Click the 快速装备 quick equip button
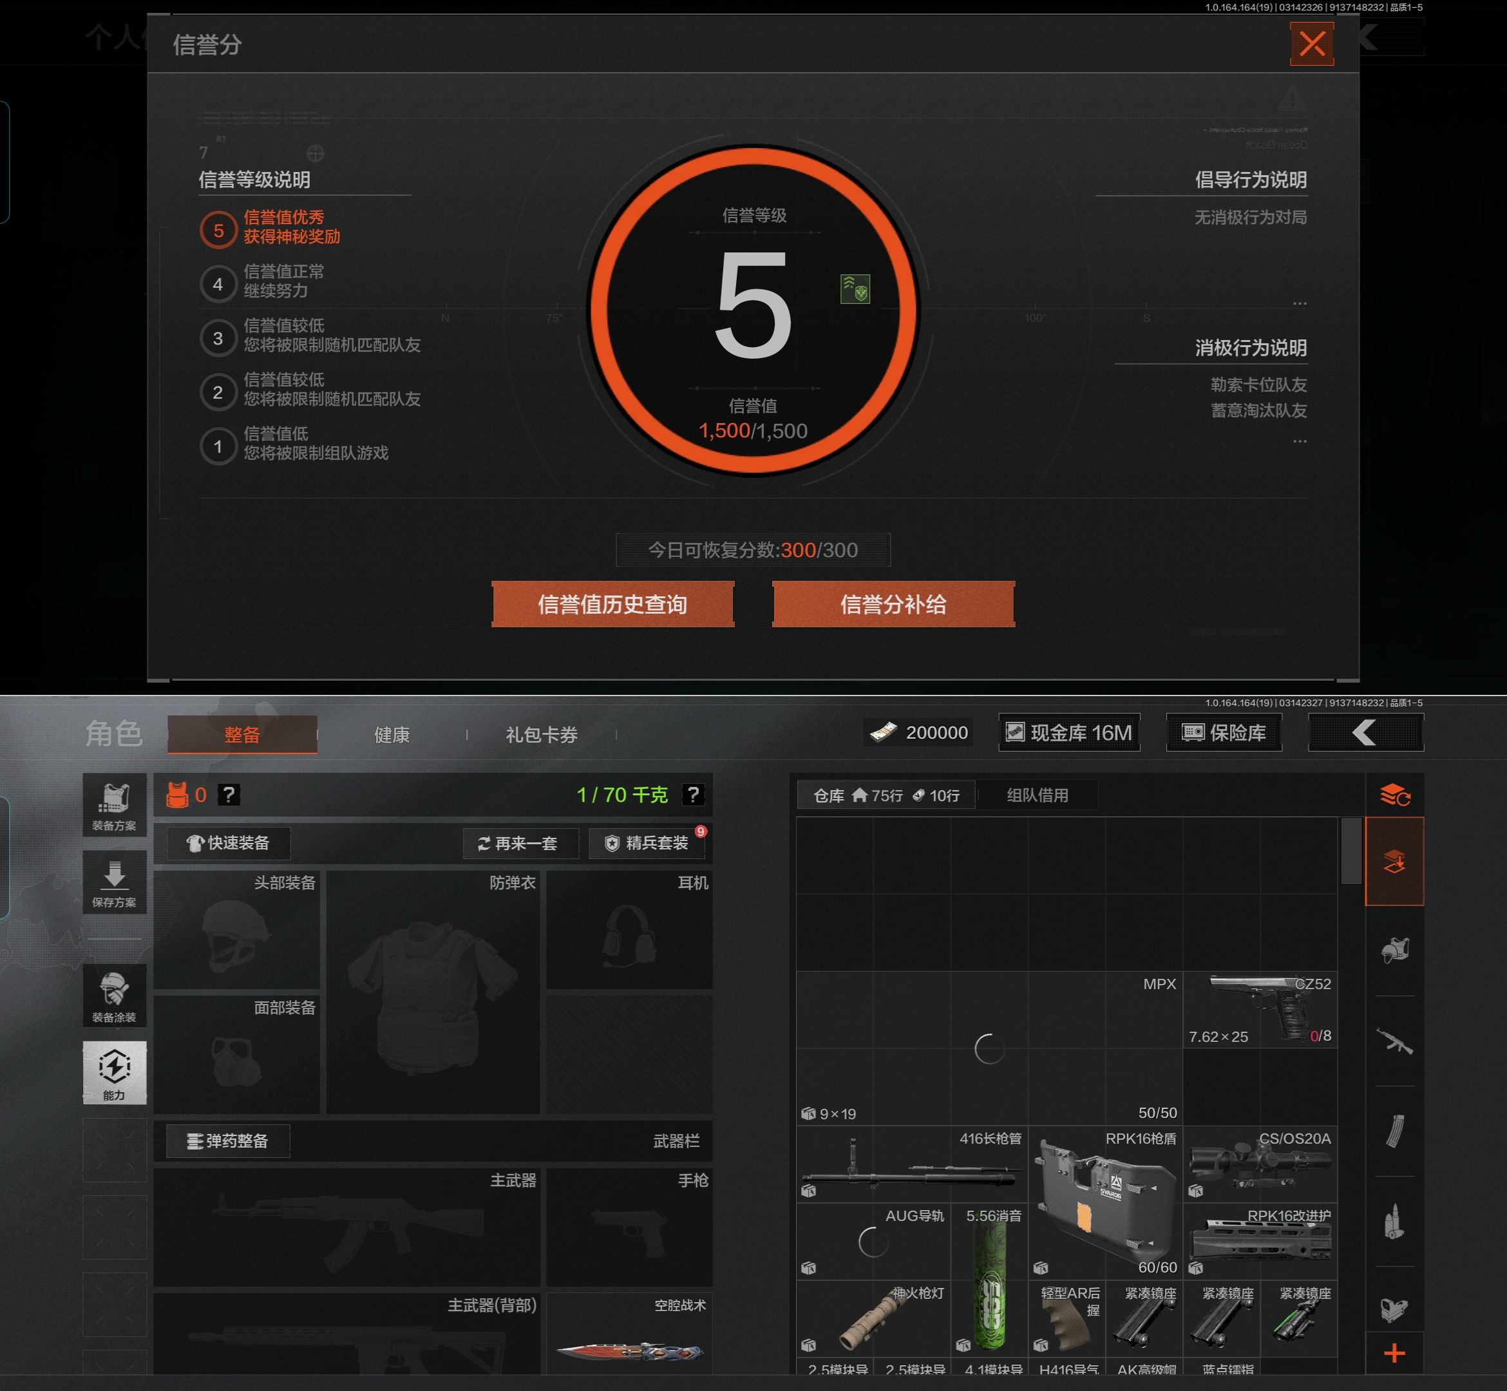 tap(228, 843)
